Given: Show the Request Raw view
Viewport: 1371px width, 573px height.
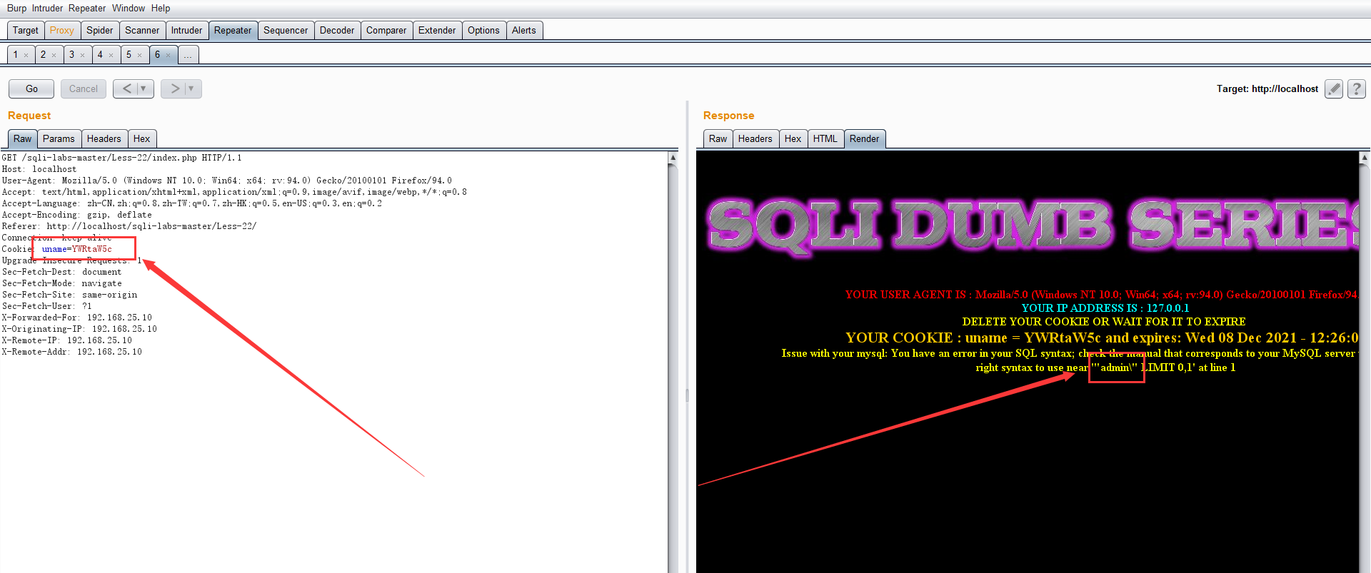Looking at the screenshot, I should click(23, 139).
